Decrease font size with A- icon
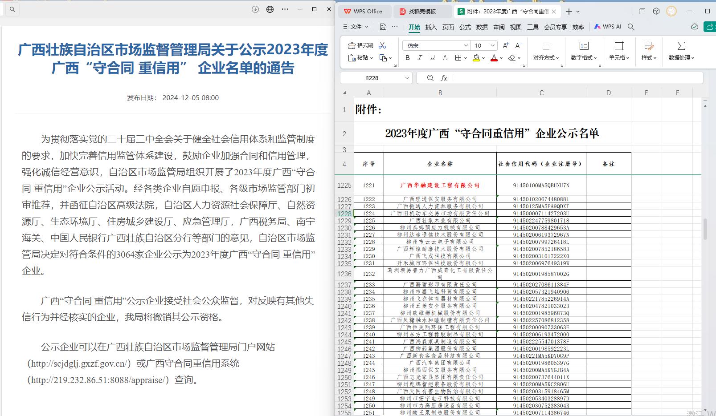This screenshot has width=716, height=416. pyautogui.click(x=518, y=45)
